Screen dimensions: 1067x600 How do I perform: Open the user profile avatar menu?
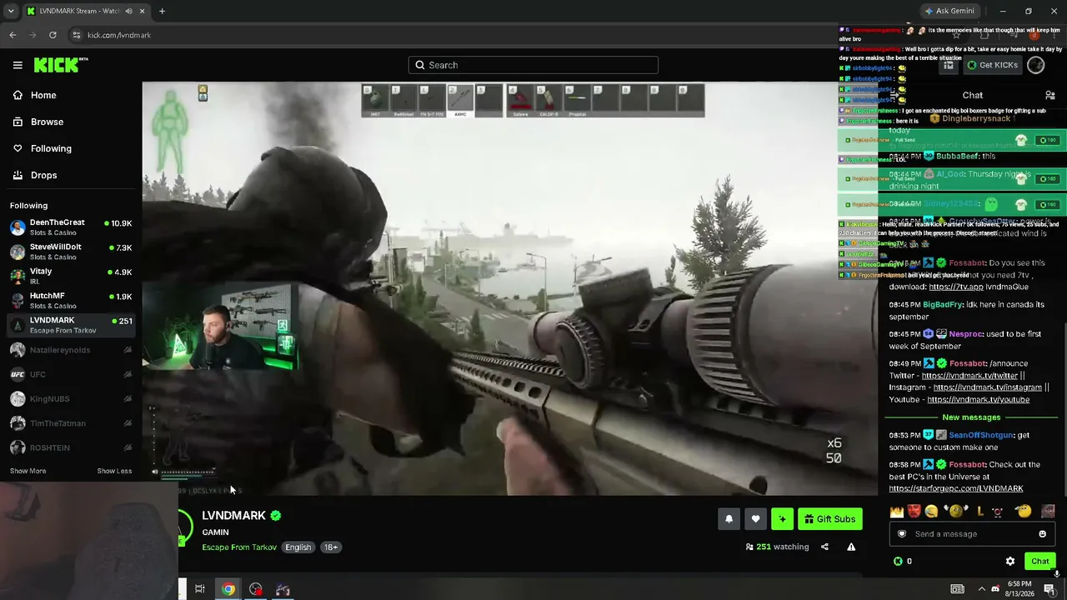(1036, 65)
